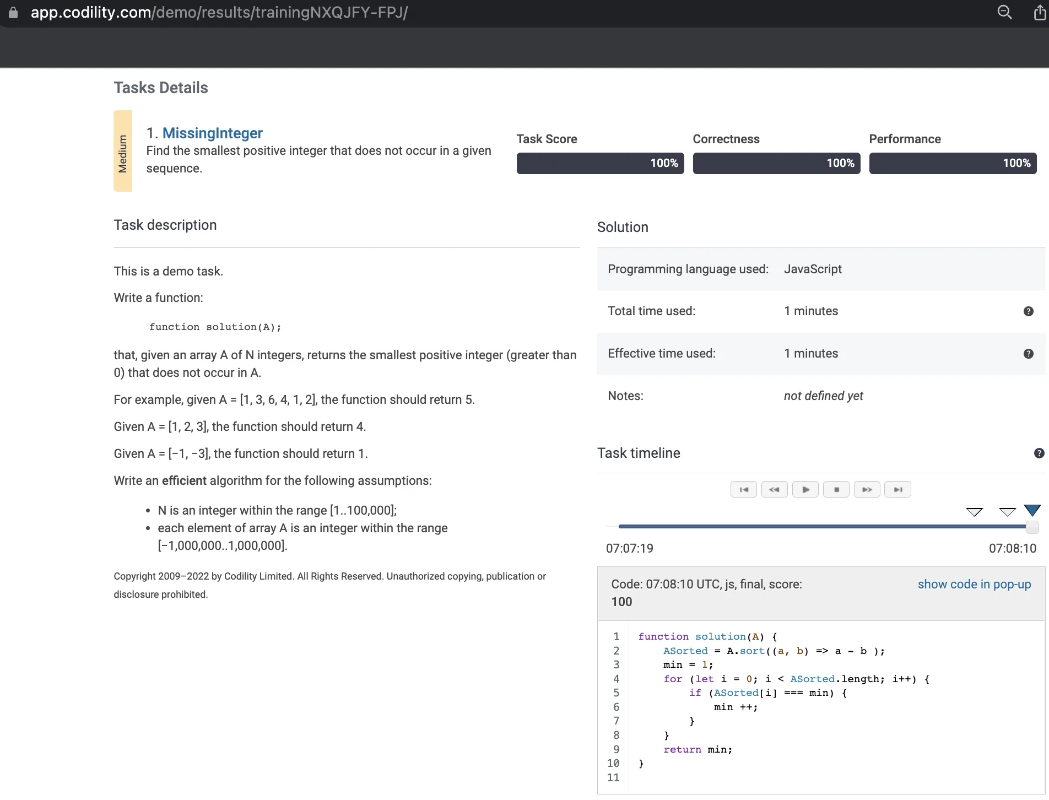Screen dimensions: 1049x800
Task: Click the lock icon in the address bar
Action: (x=13, y=12)
